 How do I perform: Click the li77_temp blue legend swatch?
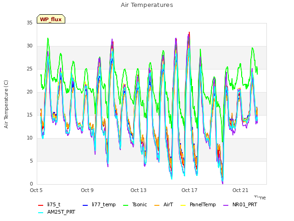tap(85, 205)
